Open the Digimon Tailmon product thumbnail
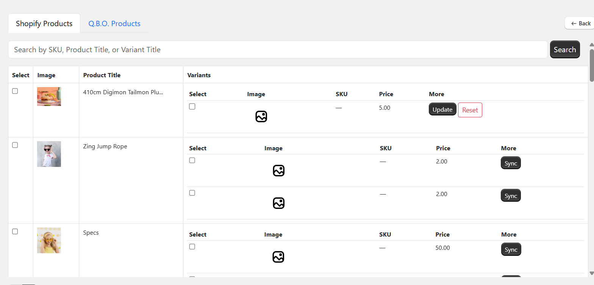594x285 pixels. coord(49,97)
